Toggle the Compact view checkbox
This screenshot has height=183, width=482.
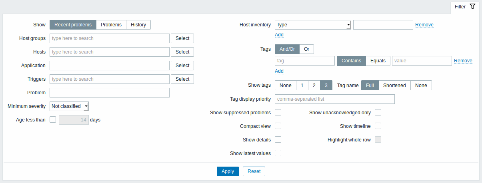278,126
